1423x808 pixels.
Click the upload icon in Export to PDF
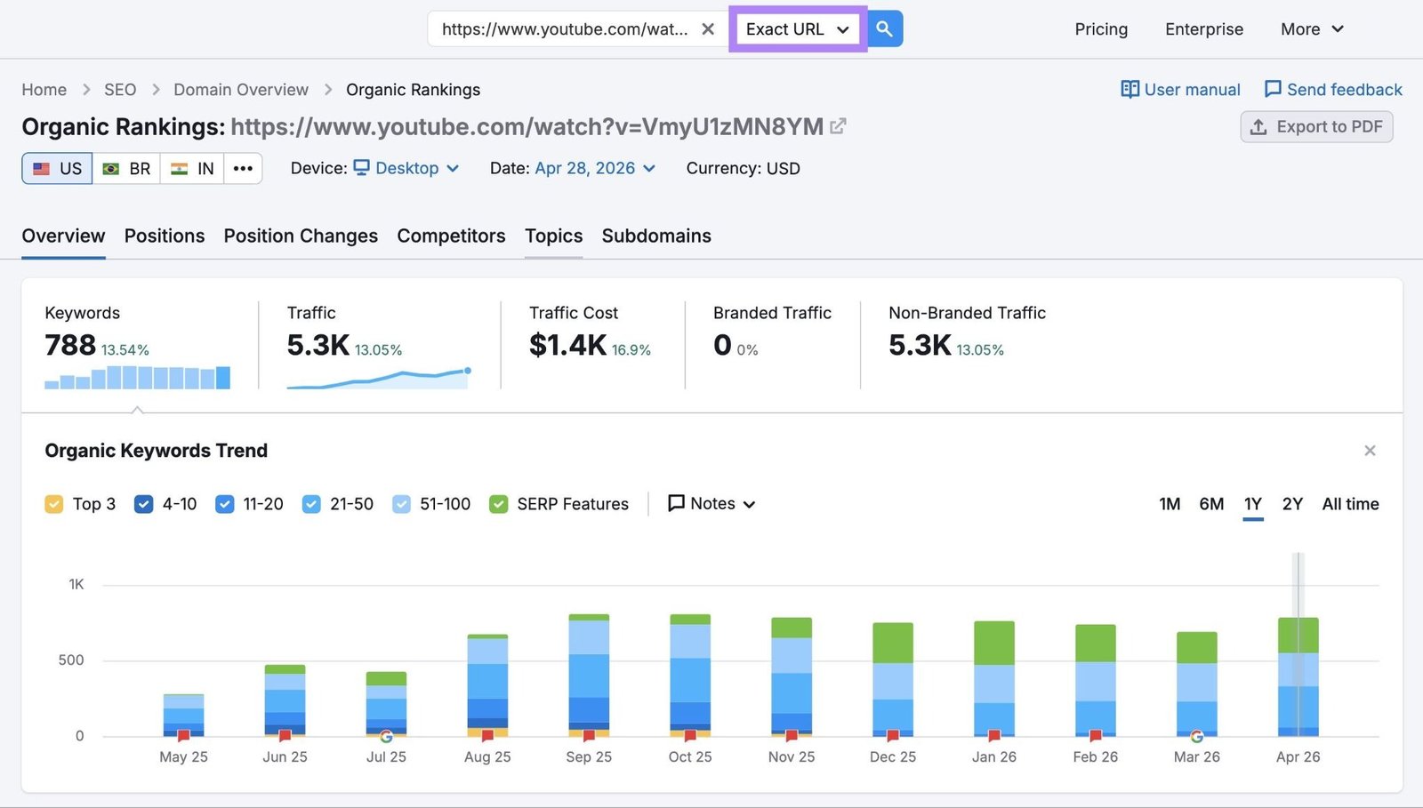click(1258, 127)
